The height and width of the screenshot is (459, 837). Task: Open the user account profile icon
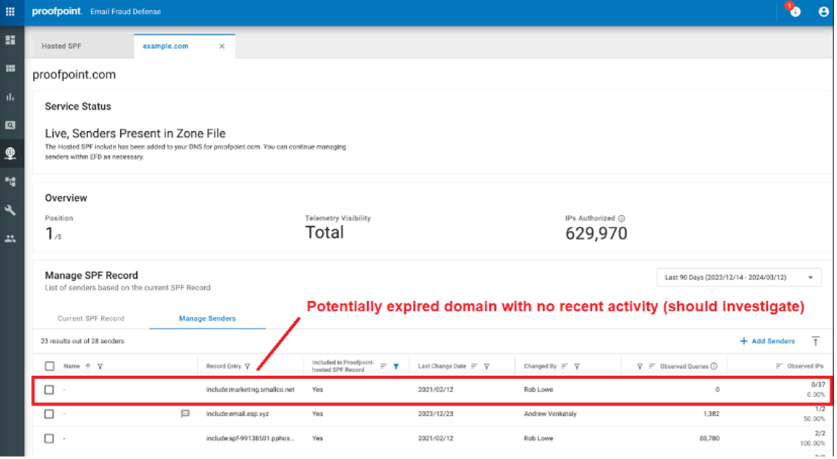tap(824, 11)
